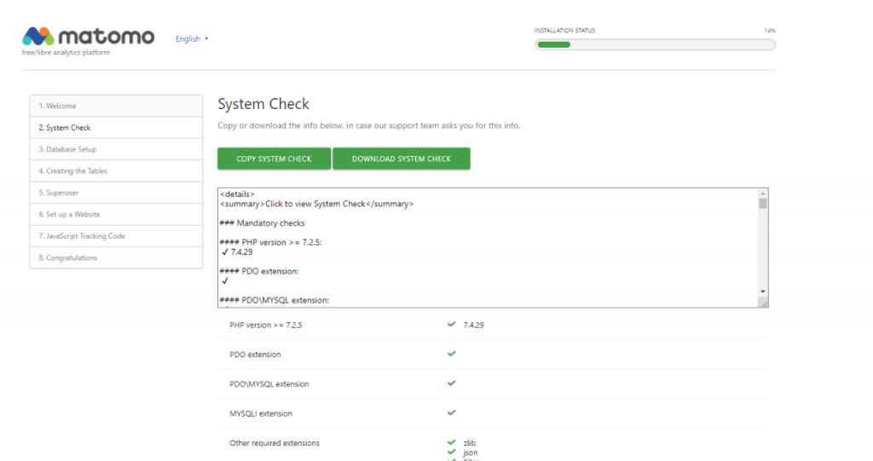Click the Matomo logo
Image resolution: width=873 pixels, height=461 pixels.
(88, 37)
